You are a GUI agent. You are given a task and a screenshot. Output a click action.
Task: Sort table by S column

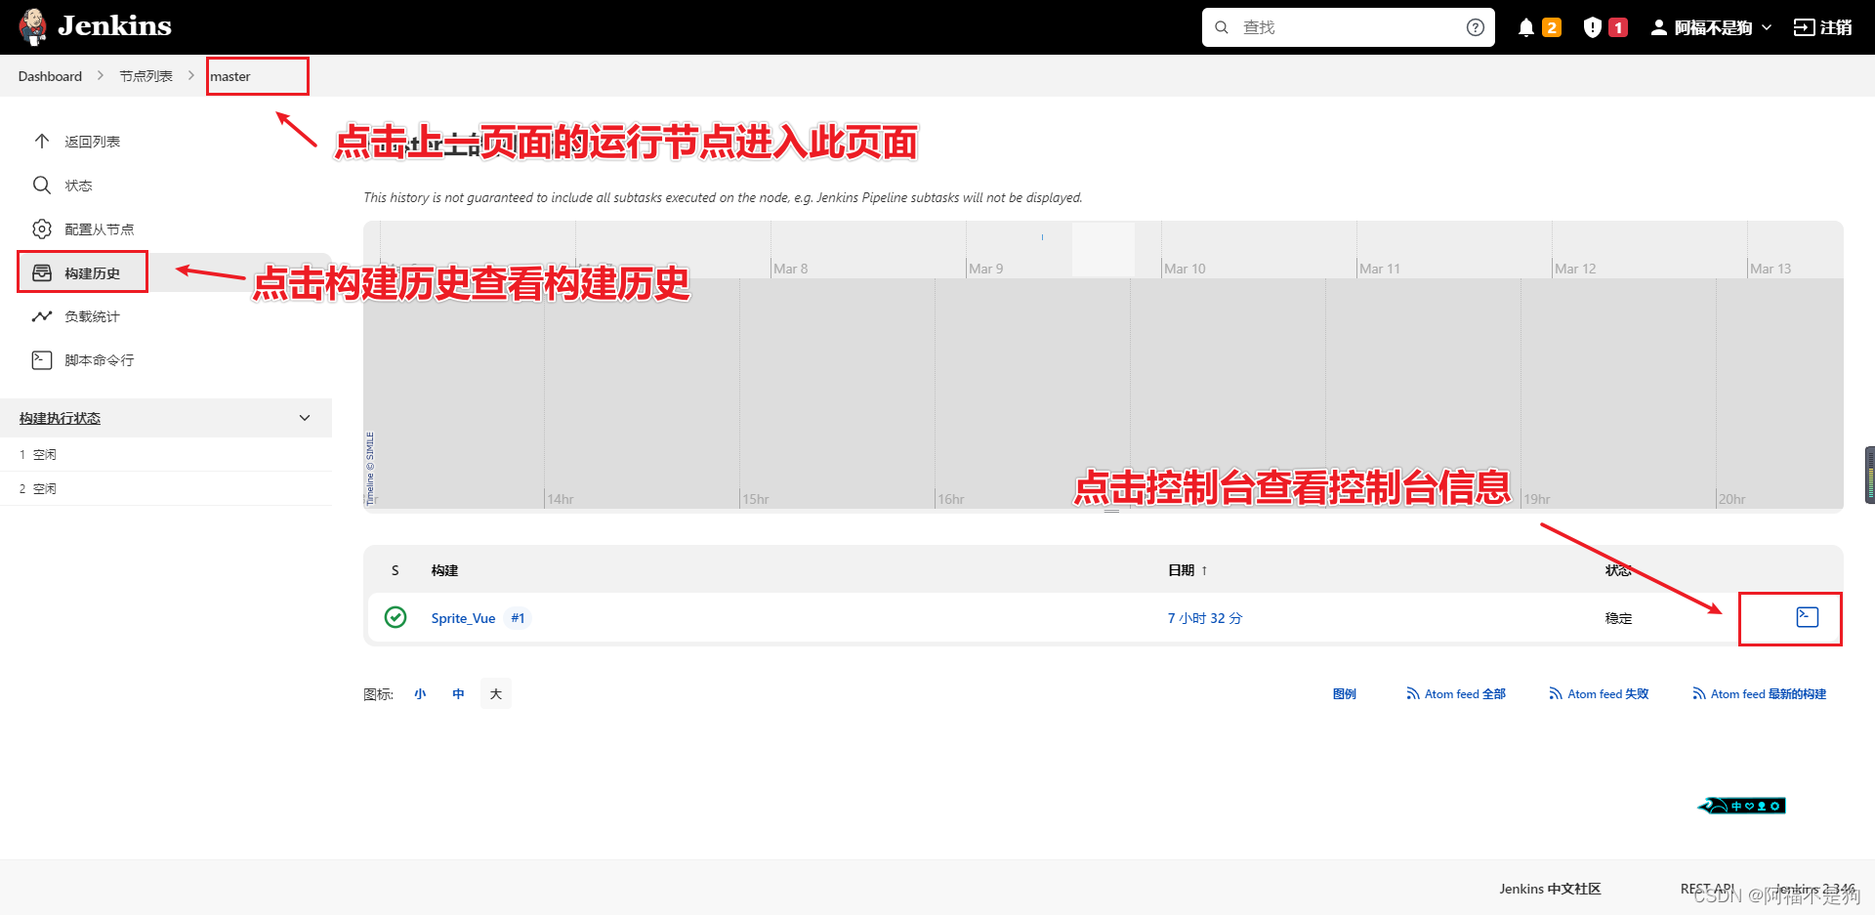[x=395, y=570]
